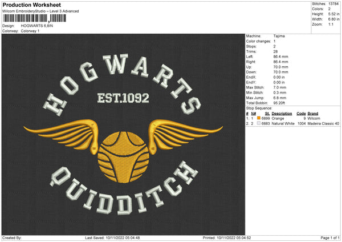
Task: Click the 'Stops:' label
Action: [251, 47]
